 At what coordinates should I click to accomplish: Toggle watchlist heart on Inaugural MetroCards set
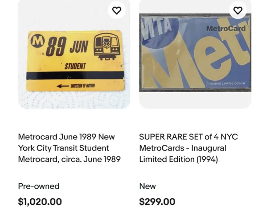pyautogui.click(x=238, y=10)
